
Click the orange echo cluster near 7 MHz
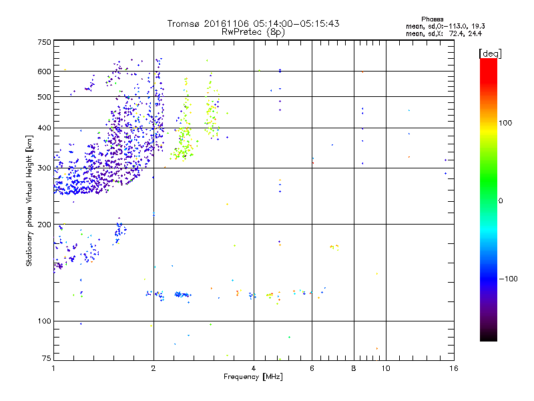[334, 247]
